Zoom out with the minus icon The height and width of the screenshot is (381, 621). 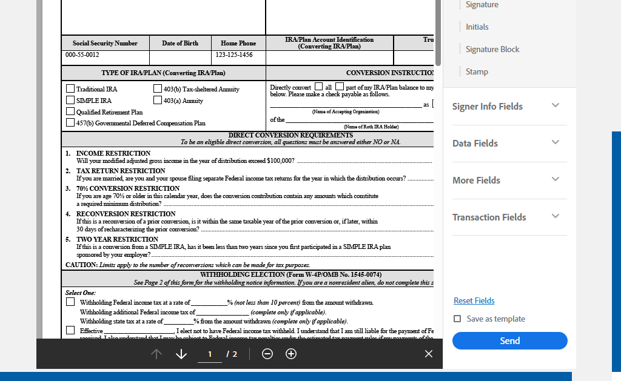pos(267,354)
